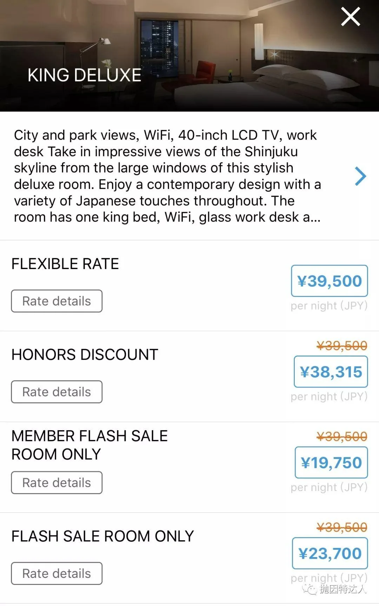The width and height of the screenshot is (379, 606).
Task: Select the ¥39,500 Flexible Rate price
Action: point(329,281)
